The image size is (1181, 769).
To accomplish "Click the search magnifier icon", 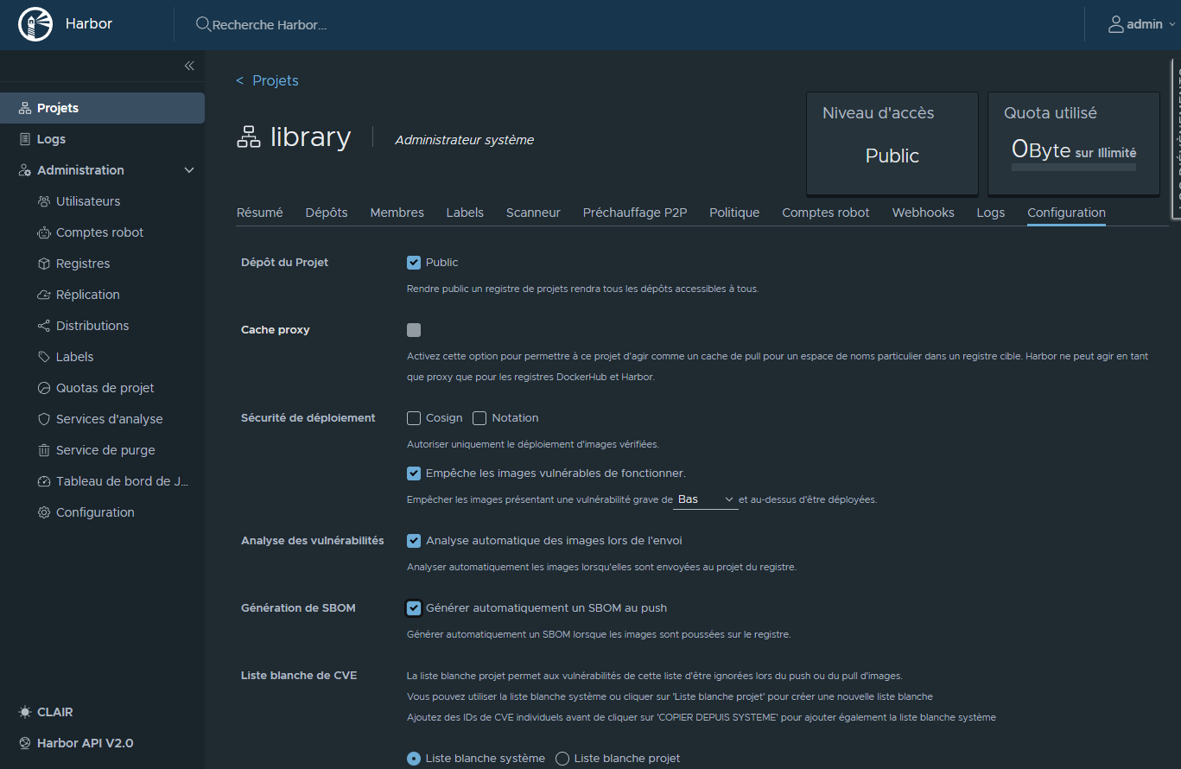I will pyautogui.click(x=203, y=24).
